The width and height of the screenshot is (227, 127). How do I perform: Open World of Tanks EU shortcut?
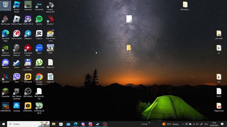click(17, 50)
